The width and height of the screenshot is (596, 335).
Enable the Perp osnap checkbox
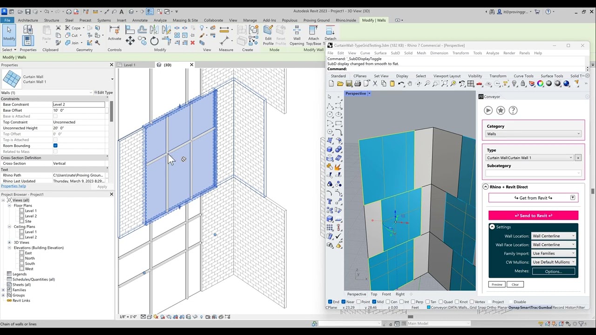point(413,302)
